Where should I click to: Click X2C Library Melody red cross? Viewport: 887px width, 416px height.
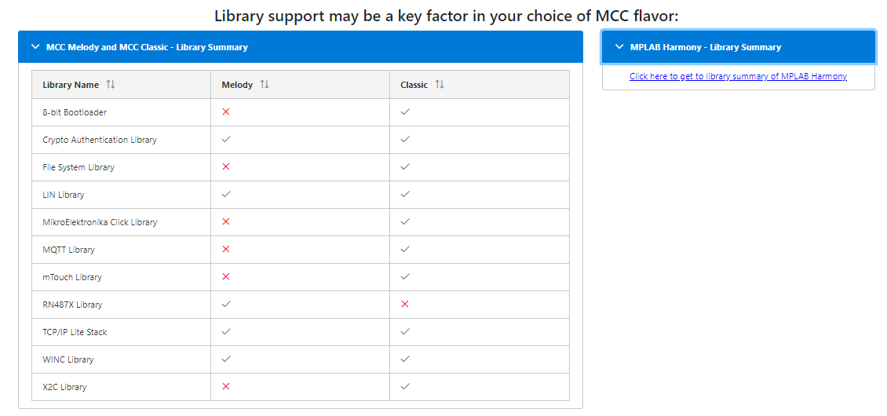coord(226,387)
